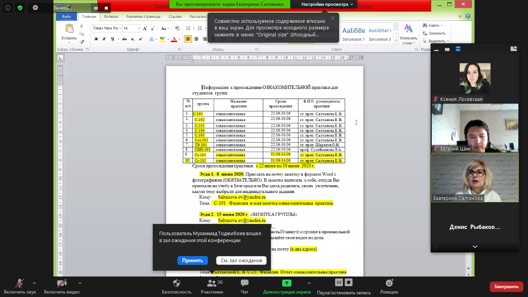Expand video options arrow beside camera

point(80,283)
